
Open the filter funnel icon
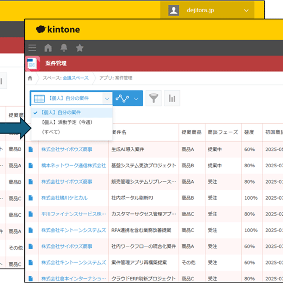(153, 98)
